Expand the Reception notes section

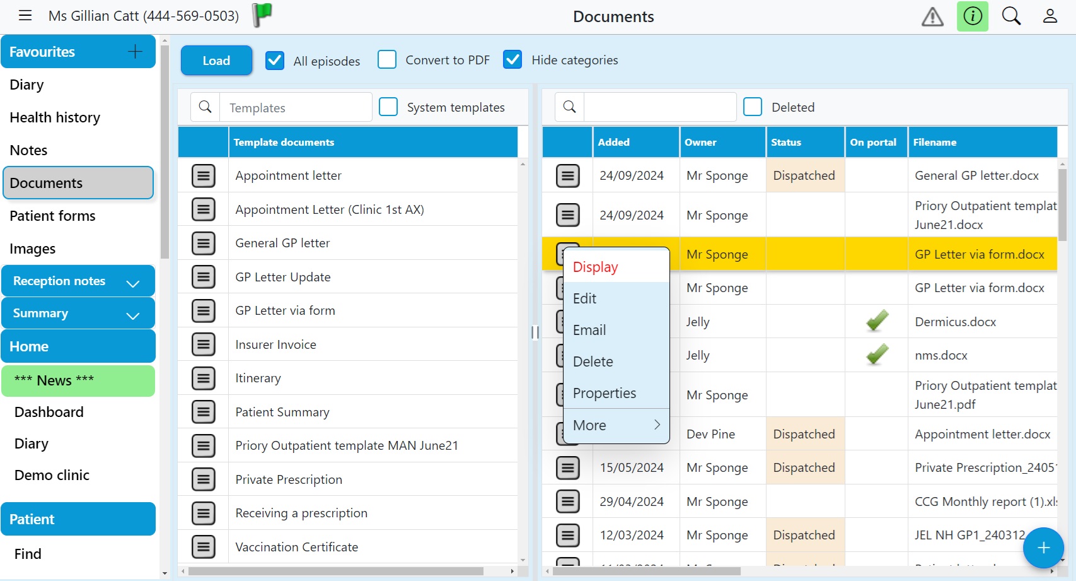pyautogui.click(x=78, y=281)
